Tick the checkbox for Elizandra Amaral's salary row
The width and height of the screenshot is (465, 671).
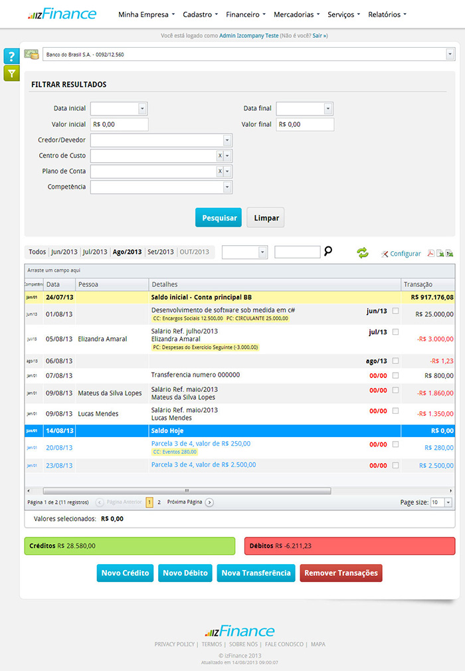tap(396, 332)
